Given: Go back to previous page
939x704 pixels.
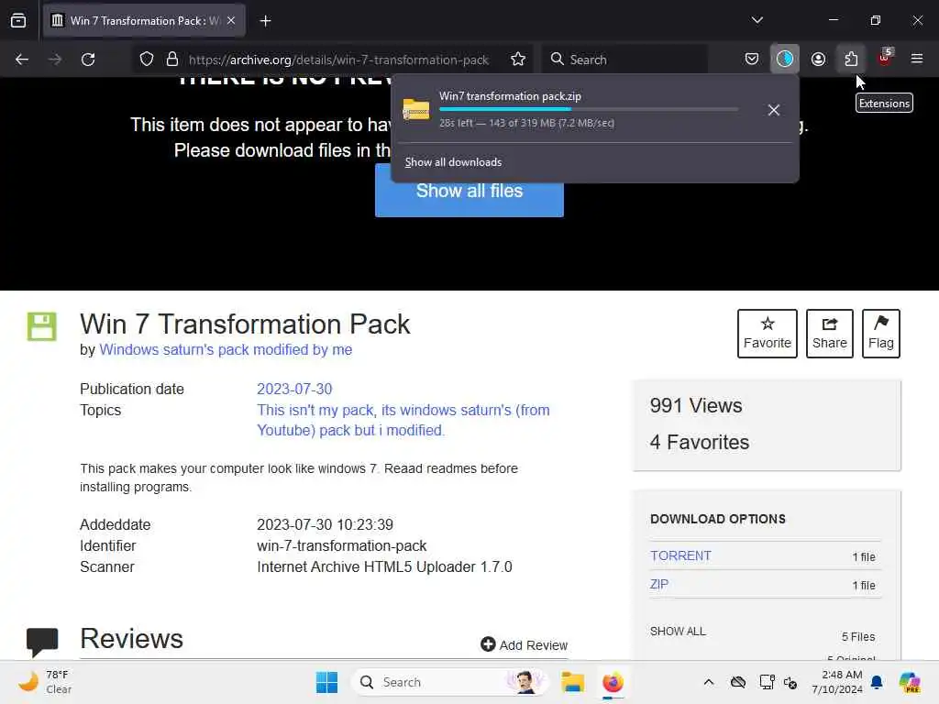Looking at the screenshot, I should (22, 60).
